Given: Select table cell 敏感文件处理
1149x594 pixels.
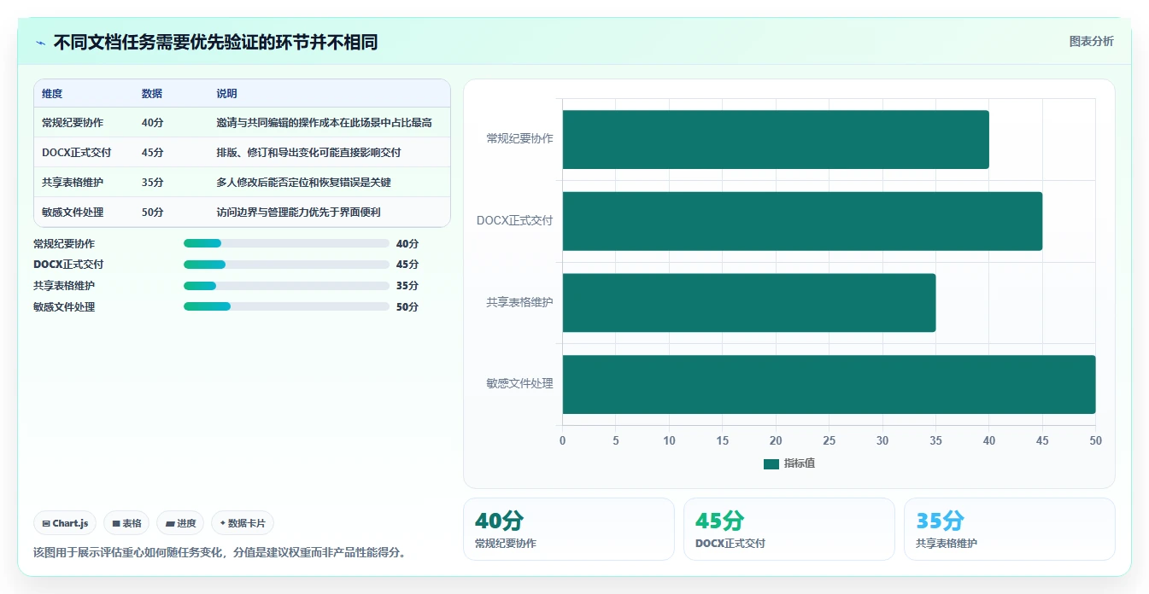Looking at the screenshot, I should [x=73, y=213].
